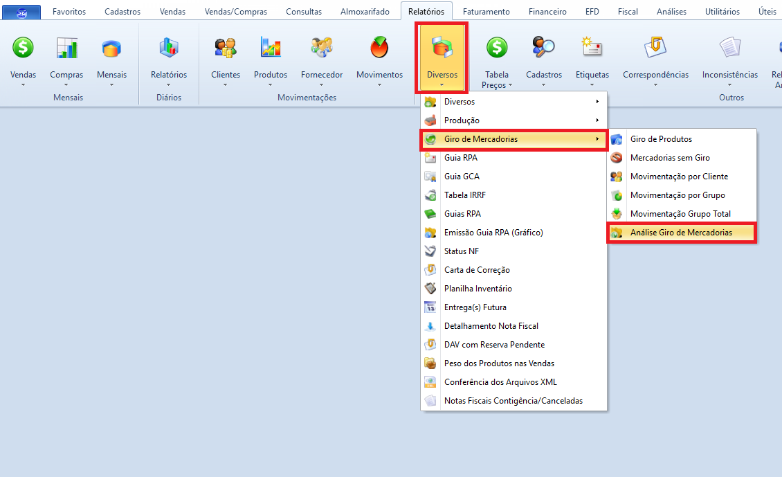Open the Compras bar chart icon
The image size is (782, 477).
(66, 48)
